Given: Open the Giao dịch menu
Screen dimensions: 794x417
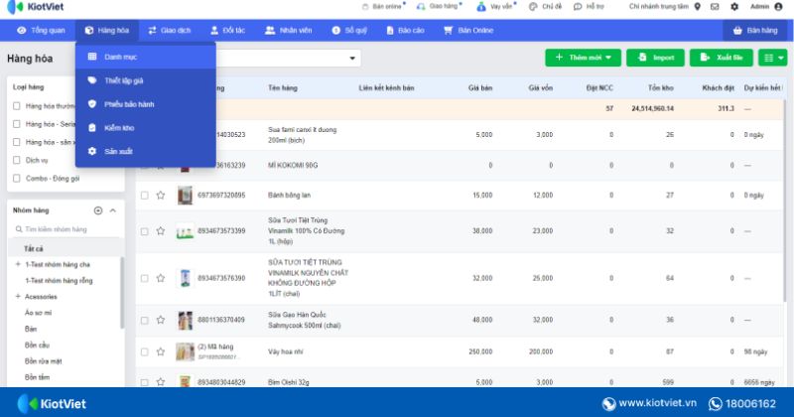Looking at the screenshot, I should click(x=169, y=31).
